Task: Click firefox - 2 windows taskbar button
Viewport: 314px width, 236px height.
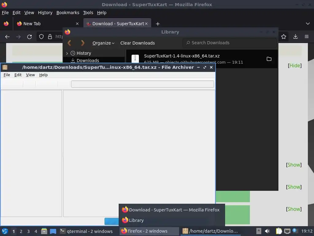Action: 149,231
